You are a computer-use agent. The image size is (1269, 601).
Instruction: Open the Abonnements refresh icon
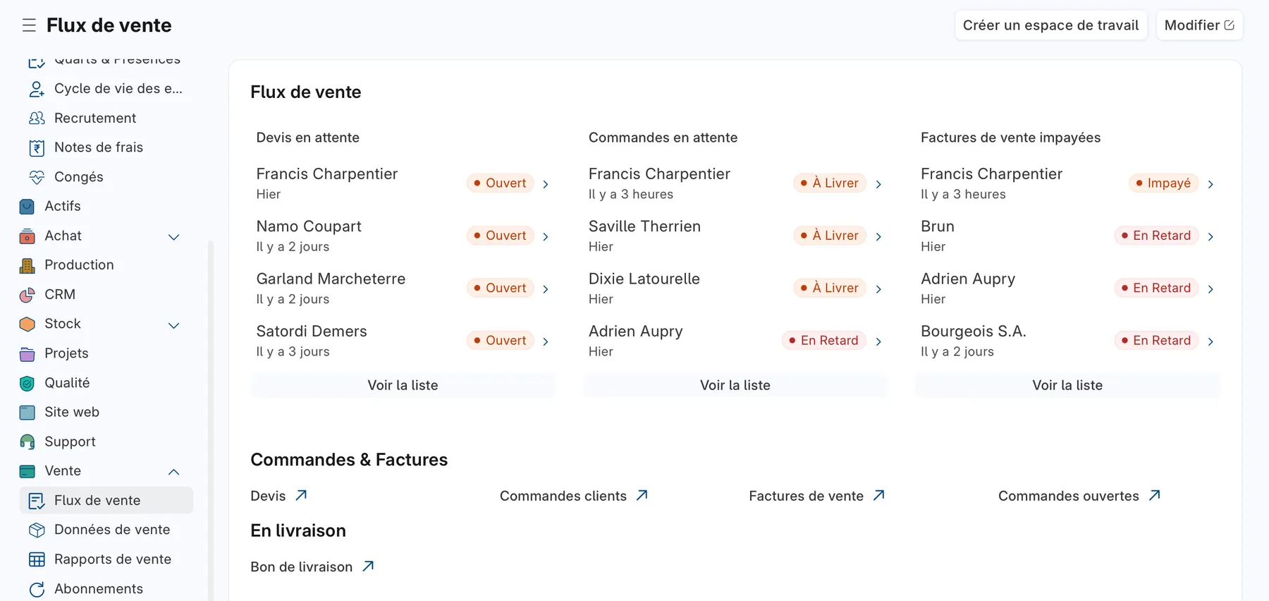click(x=37, y=589)
